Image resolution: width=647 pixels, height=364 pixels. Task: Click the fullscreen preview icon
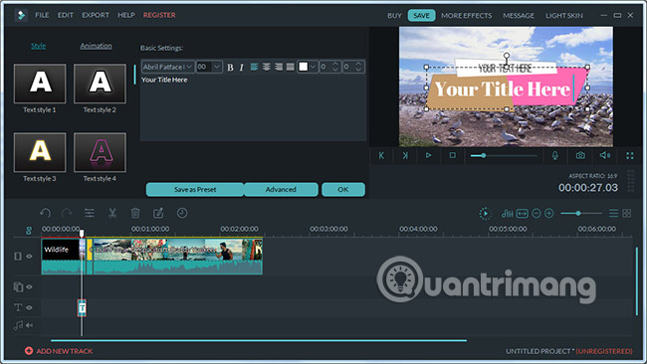[x=630, y=156]
